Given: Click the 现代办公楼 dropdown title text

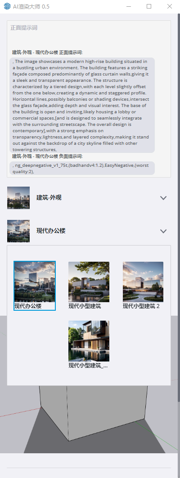Looking at the screenshot, I should tap(51, 231).
